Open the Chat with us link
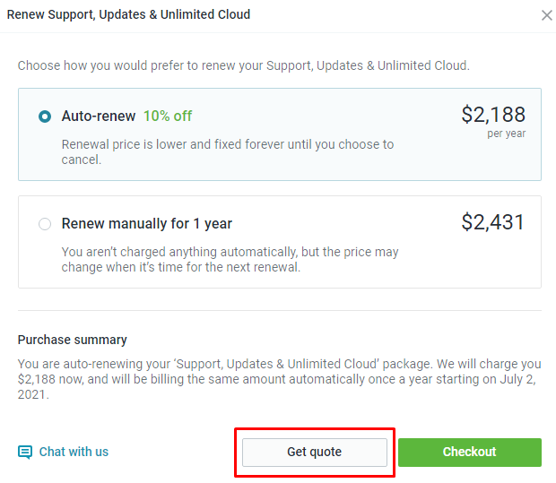This screenshot has height=483, width=556. [74, 452]
